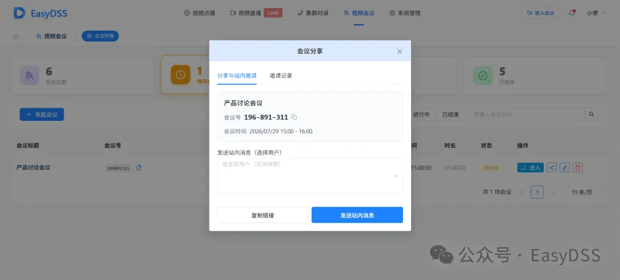This screenshot has height=280, width=620.
Task: Click the edit icon for 产品讨论会议
Action: point(565,168)
